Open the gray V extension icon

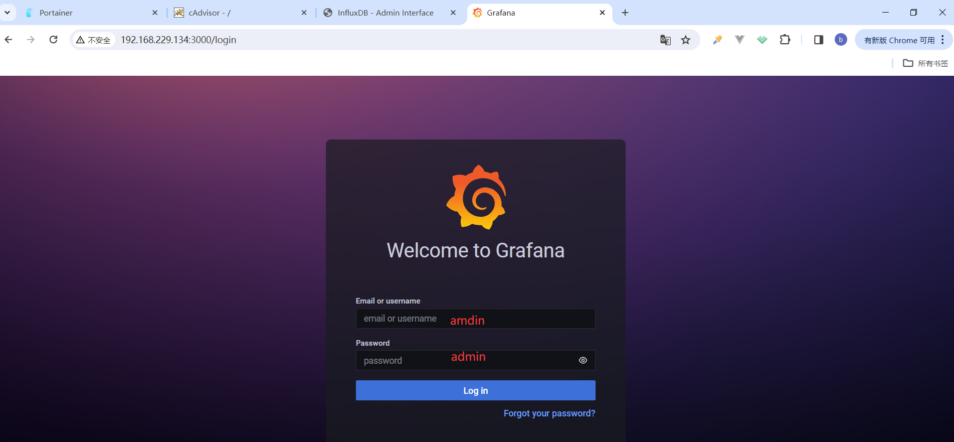coord(739,40)
